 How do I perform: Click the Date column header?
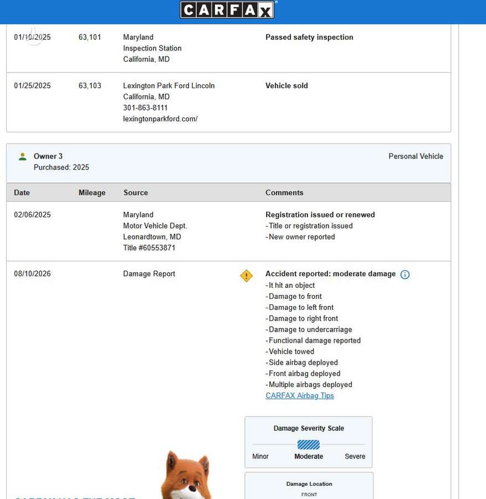22,192
